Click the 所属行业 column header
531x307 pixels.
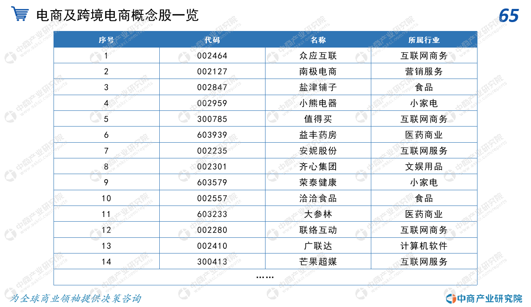[x=424, y=40]
